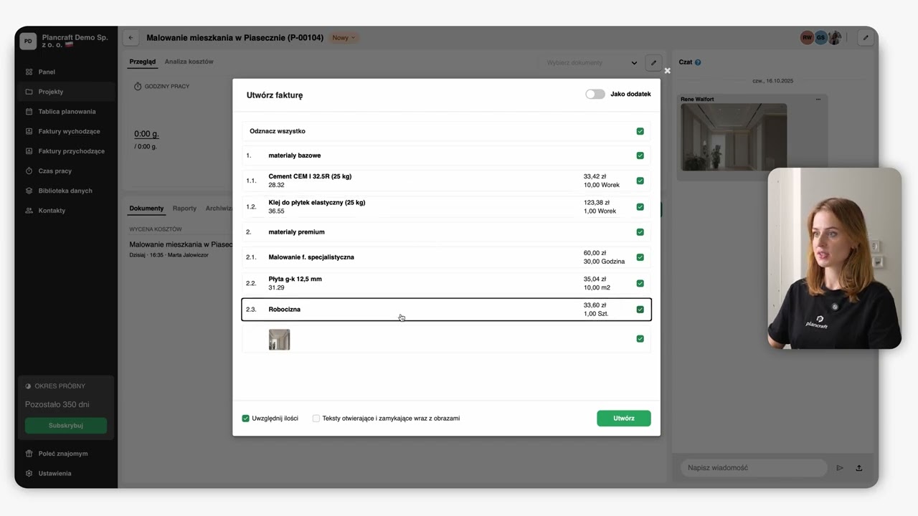The height and width of the screenshot is (516, 918).
Task: Close the Utwórz fakturę dialog with X
Action: (667, 71)
